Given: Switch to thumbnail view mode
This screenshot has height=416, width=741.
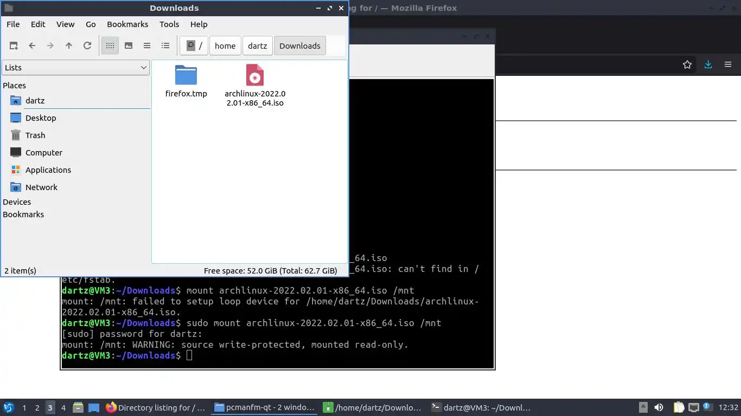Looking at the screenshot, I should pos(129,46).
